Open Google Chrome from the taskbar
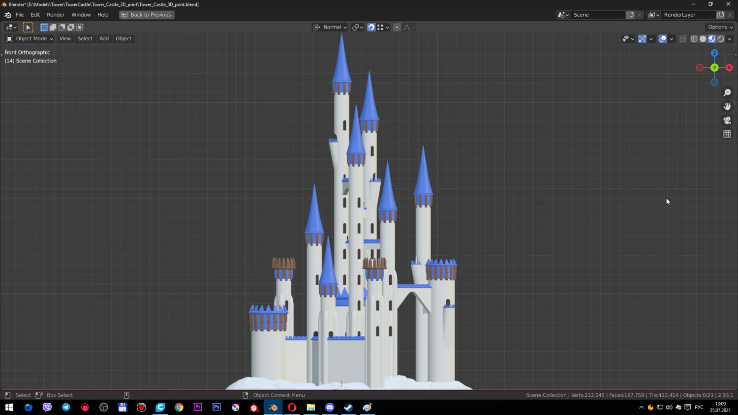 coord(179,407)
